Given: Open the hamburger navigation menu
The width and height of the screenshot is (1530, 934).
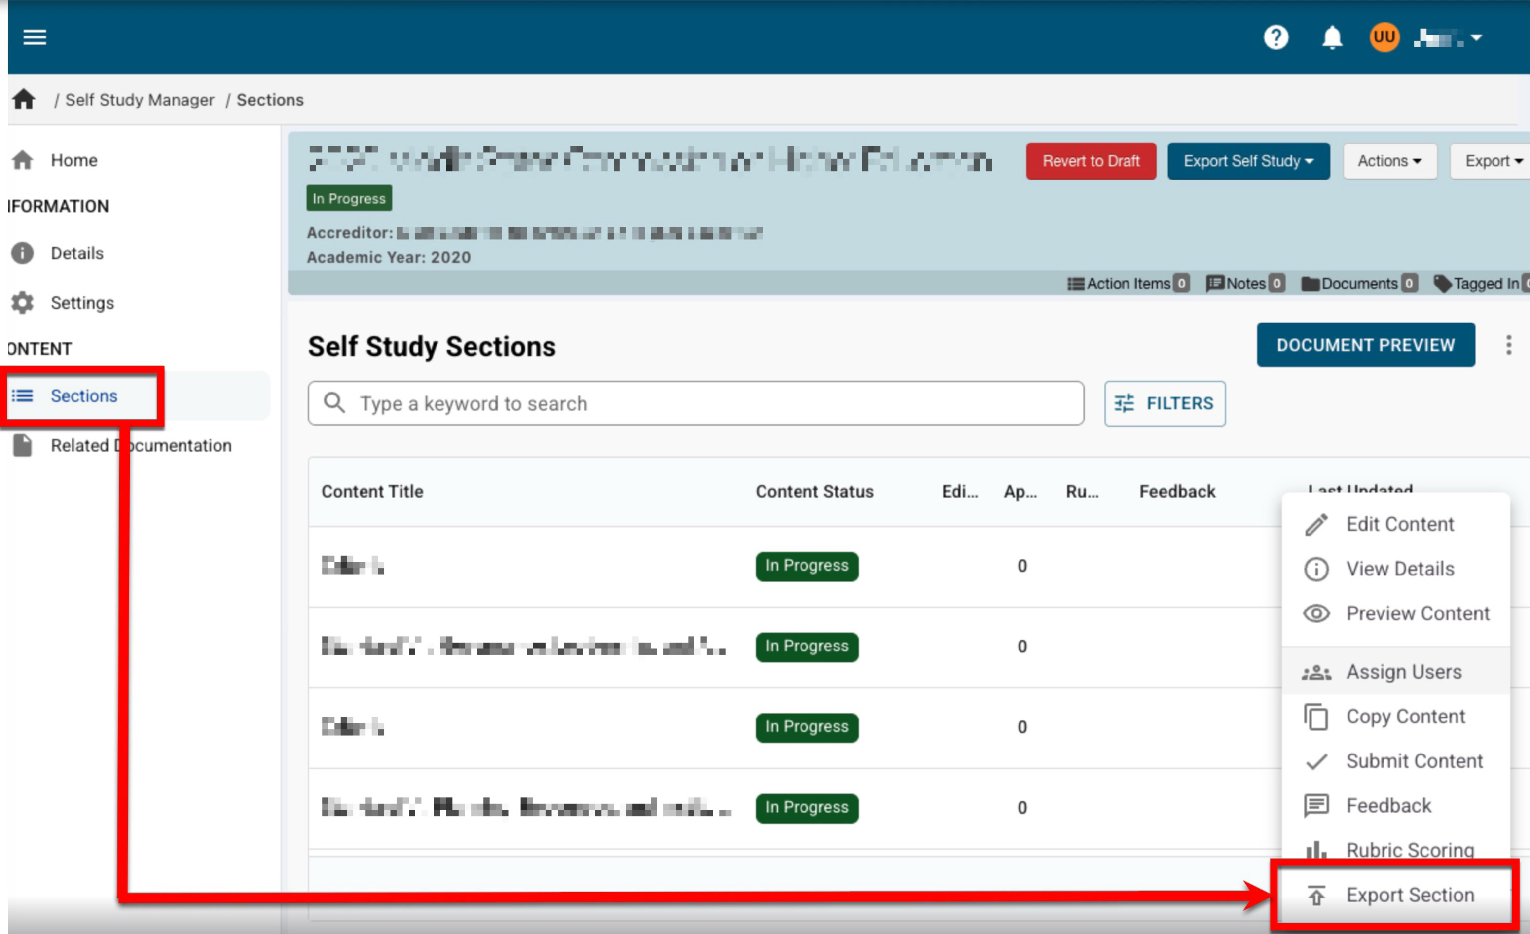Looking at the screenshot, I should point(35,37).
